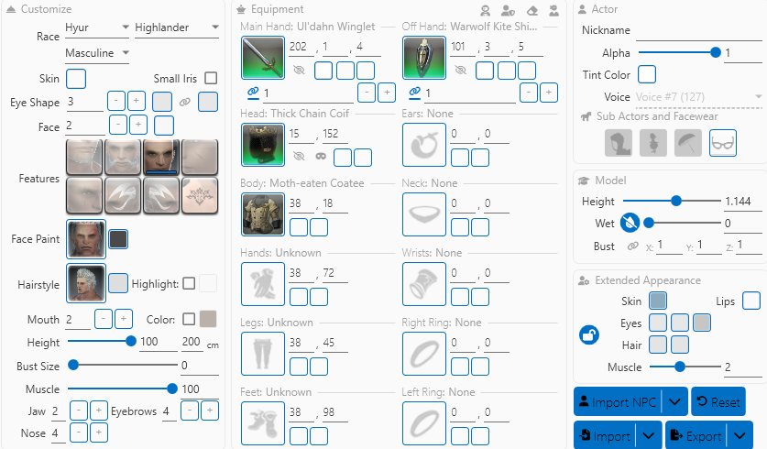This screenshot has width=767, height=449.
Task: Select the empty Neck equipment slot
Action: click(424, 214)
